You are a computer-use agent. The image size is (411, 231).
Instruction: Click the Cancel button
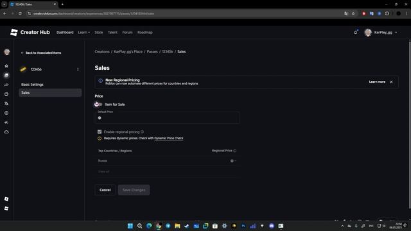coord(105,190)
